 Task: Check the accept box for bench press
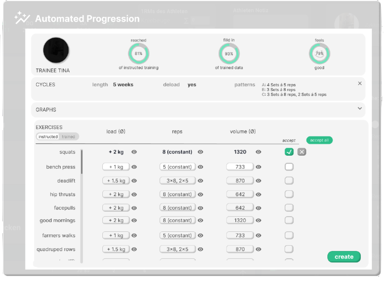289,167
